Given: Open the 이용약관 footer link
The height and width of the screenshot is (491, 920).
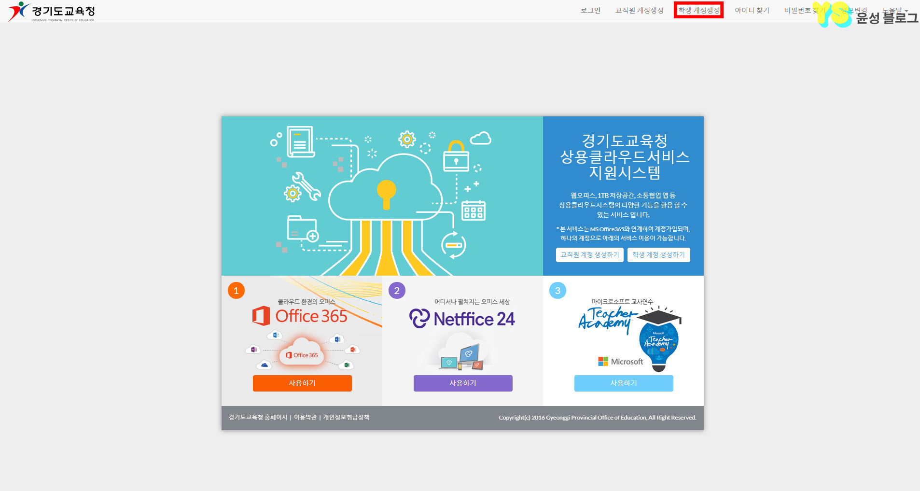Looking at the screenshot, I should (306, 418).
